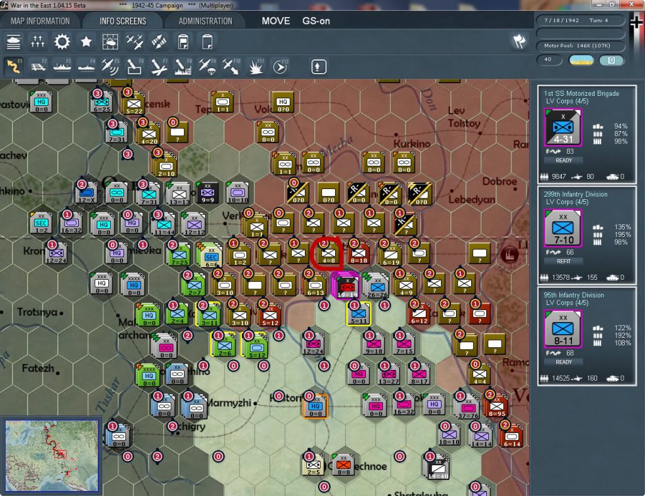
Task: Click the minimap overview thumbnail
Action: tap(52, 455)
